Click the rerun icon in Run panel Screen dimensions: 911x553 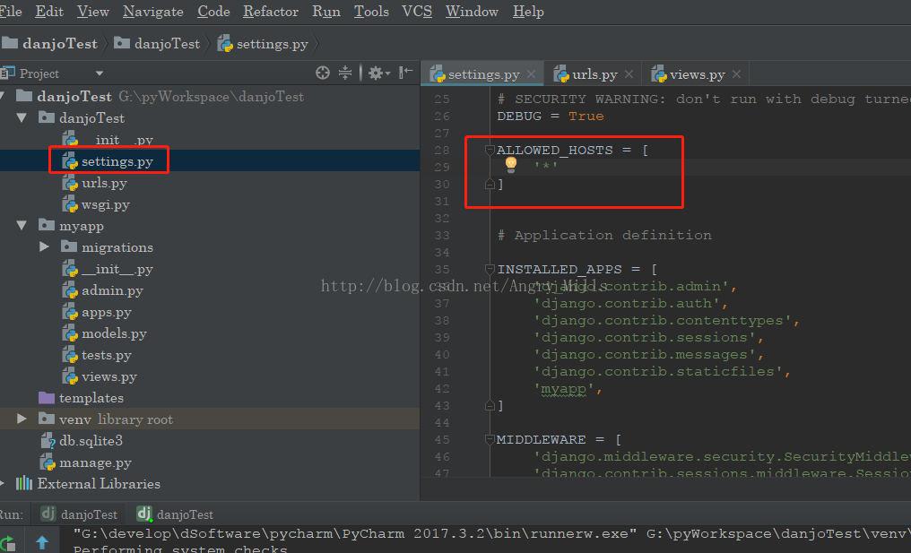click(x=7, y=543)
